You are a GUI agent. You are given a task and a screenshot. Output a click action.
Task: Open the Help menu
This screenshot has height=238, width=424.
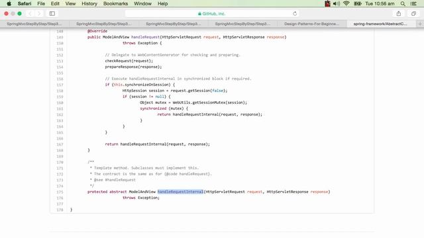(162, 4)
